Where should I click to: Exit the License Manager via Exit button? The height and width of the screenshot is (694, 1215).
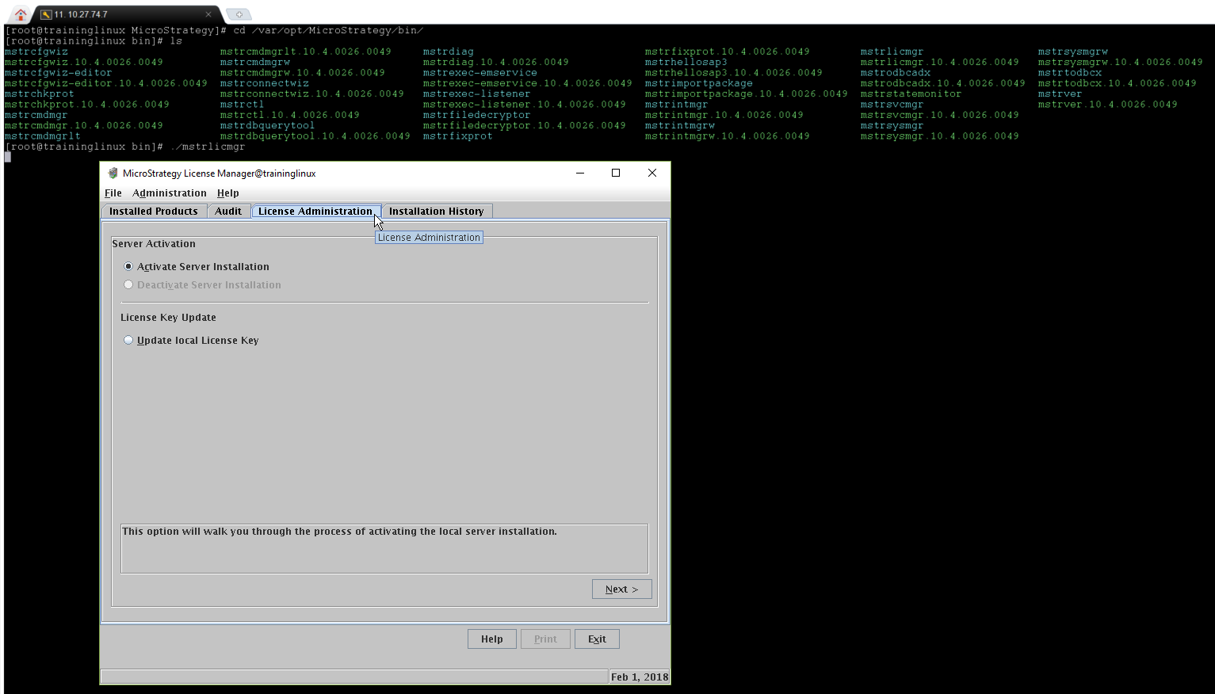click(596, 639)
